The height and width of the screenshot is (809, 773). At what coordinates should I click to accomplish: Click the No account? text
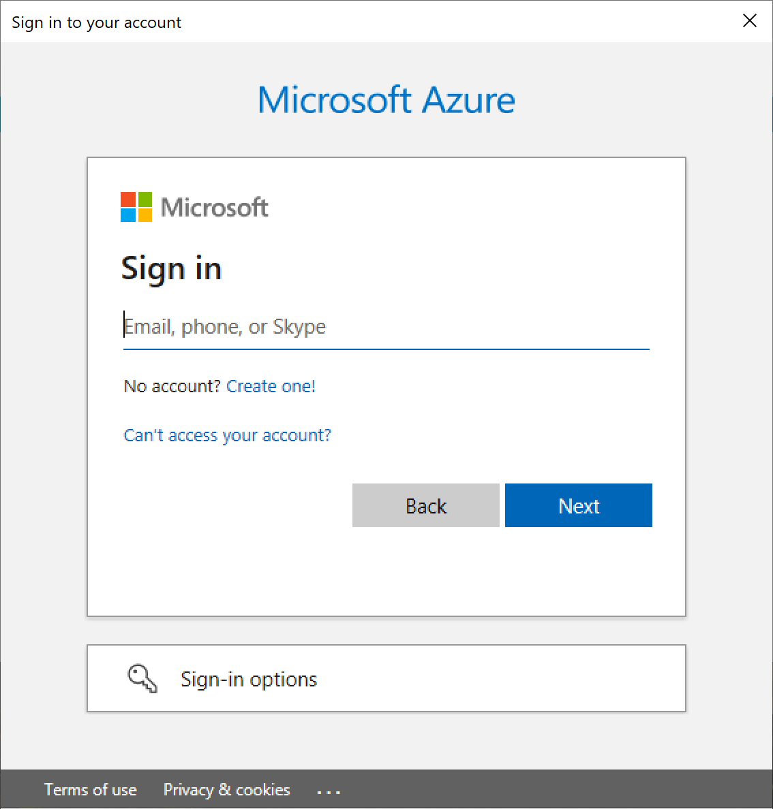(x=172, y=386)
